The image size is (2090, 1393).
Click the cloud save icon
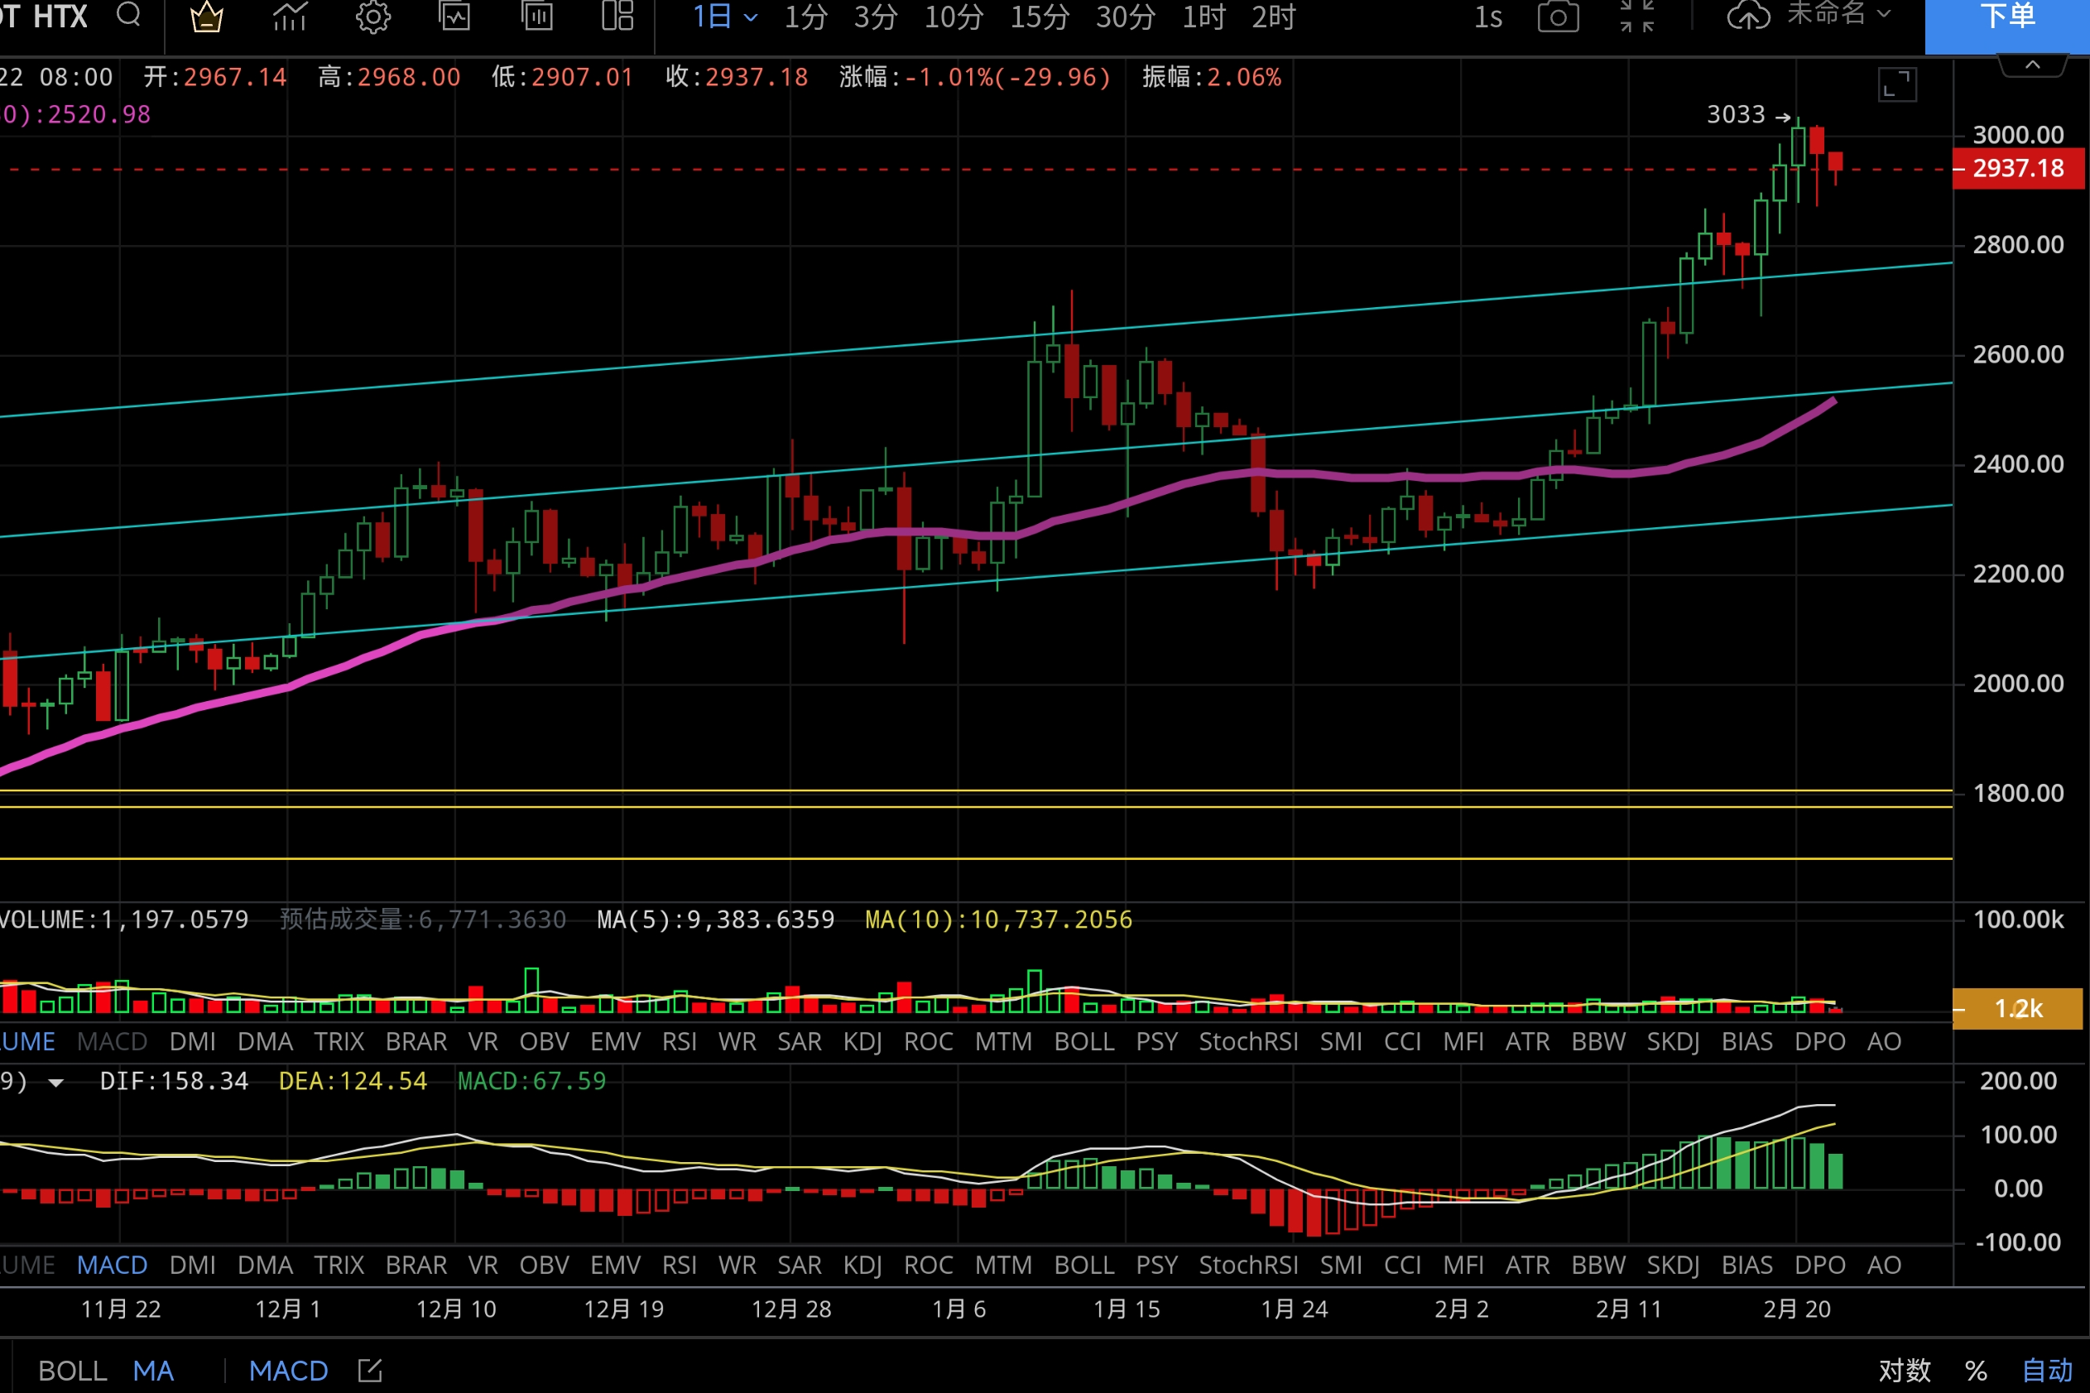tap(1748, 15)
